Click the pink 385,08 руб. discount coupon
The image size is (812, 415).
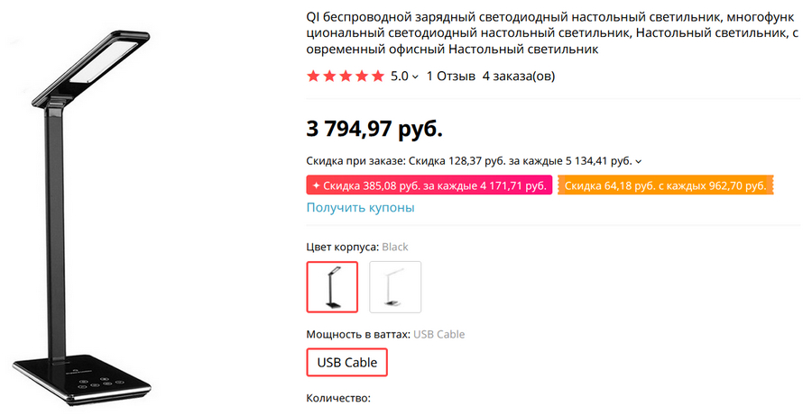point(429,185)
